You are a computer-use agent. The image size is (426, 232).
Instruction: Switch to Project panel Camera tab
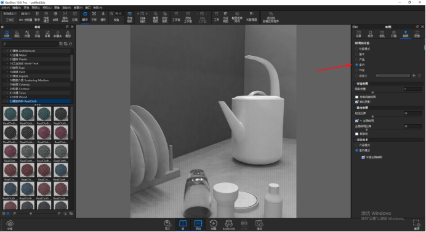(382, 34)
